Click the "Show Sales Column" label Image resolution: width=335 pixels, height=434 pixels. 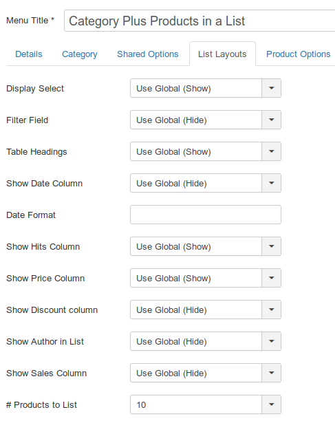pos(47,373)
